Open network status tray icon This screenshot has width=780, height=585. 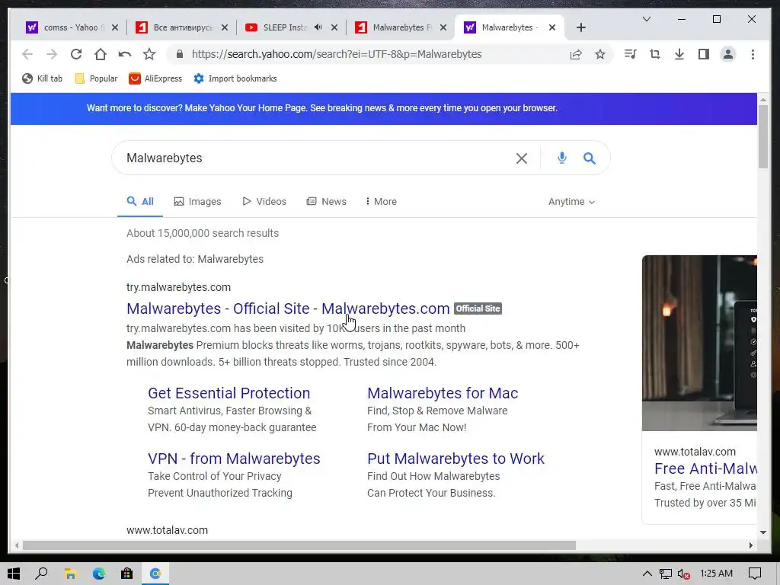pyautogui.click(x=665, y=574)
